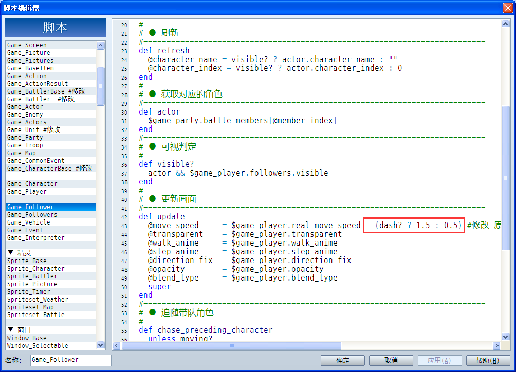Click the 应用(A) apply button

pyautogui.click(x=439, y=360)
